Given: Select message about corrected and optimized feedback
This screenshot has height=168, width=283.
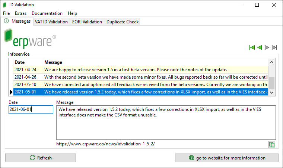Looking at the screenshot, I should [156, 85].
